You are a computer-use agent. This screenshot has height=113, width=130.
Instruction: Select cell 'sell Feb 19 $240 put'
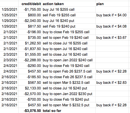coord(69,26)
